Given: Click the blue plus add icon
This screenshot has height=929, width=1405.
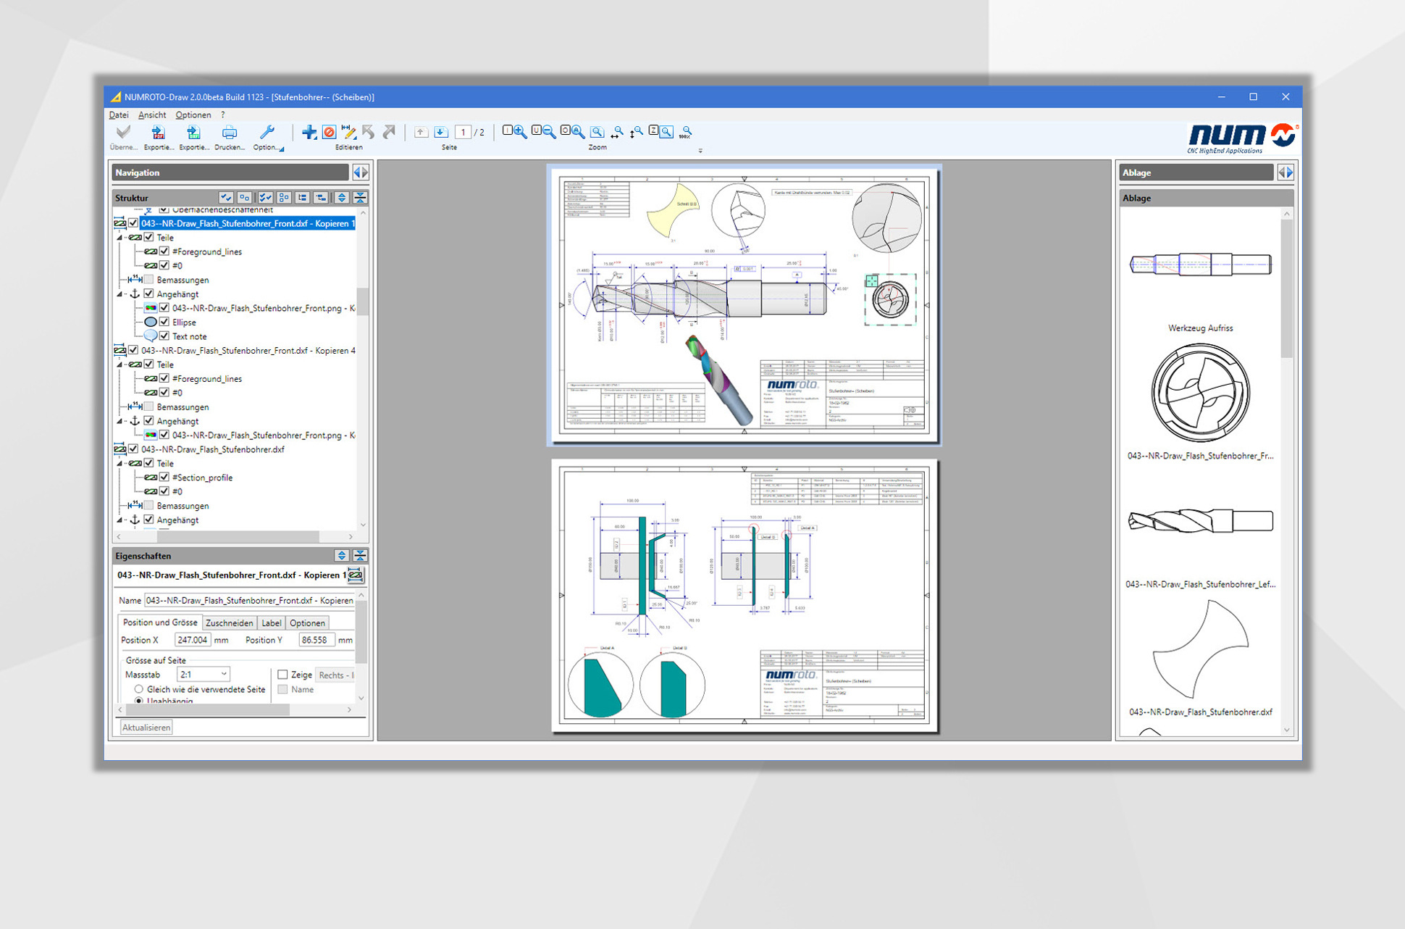Looking at the screenshot, I should coord(309,132).
